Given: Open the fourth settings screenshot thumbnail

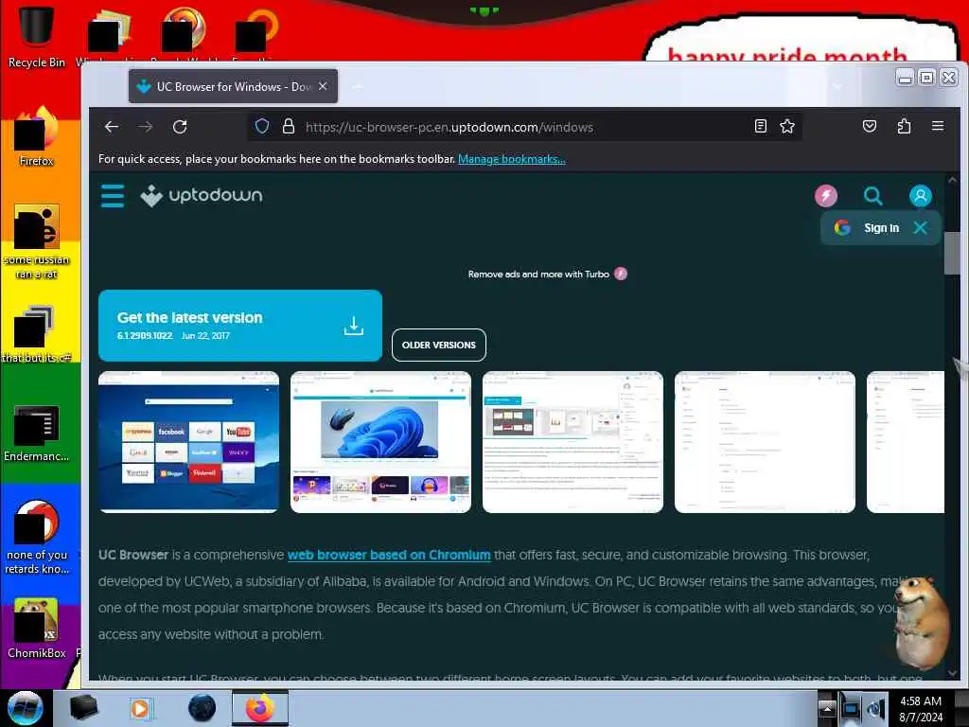Looking at the screenshot, I should (765, 442).
